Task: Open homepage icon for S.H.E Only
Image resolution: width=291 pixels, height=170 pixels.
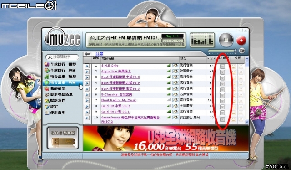Action: pyautogui.click(x=175, y=66)
